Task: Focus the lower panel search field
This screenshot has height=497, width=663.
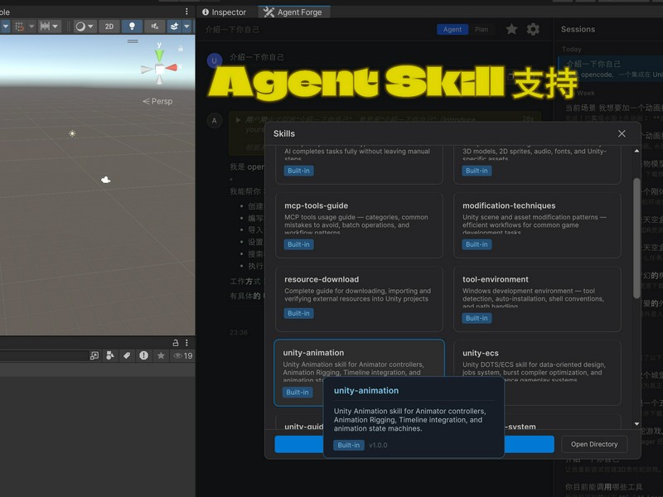Action: [43, 356]
